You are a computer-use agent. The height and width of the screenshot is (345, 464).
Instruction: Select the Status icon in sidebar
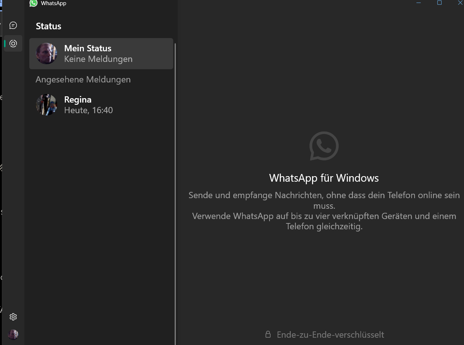[x=13, y=44]
